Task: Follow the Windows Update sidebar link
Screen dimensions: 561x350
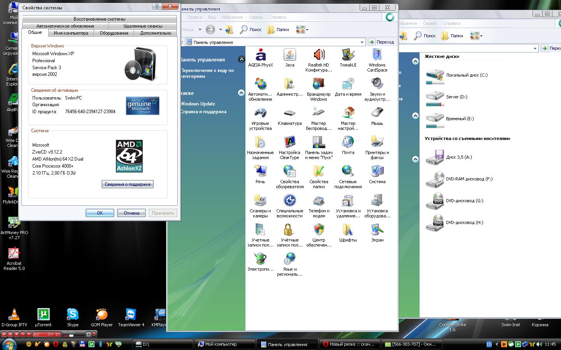Action: [198, 104]
